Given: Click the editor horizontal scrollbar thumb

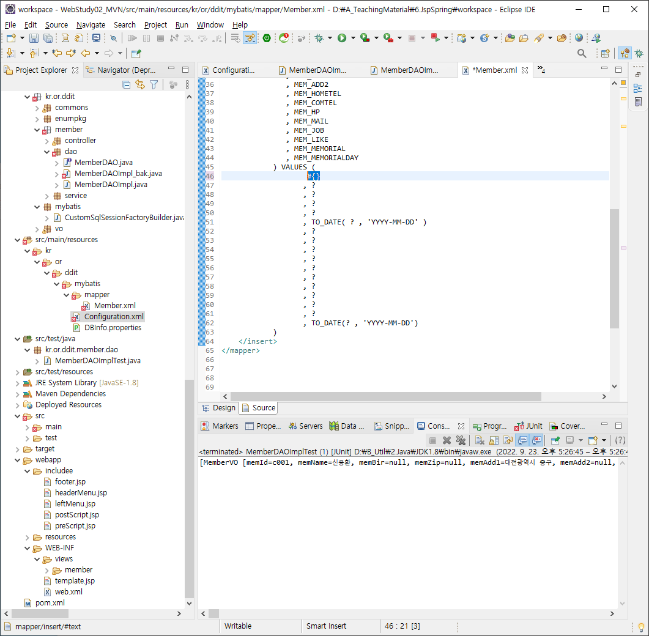Looking at the screenshot, I should click(x=386, y=396).
